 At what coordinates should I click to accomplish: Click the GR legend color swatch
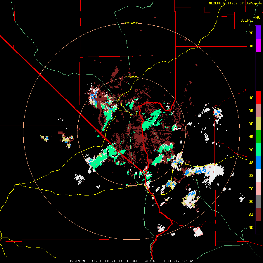(x=258, y=111)
